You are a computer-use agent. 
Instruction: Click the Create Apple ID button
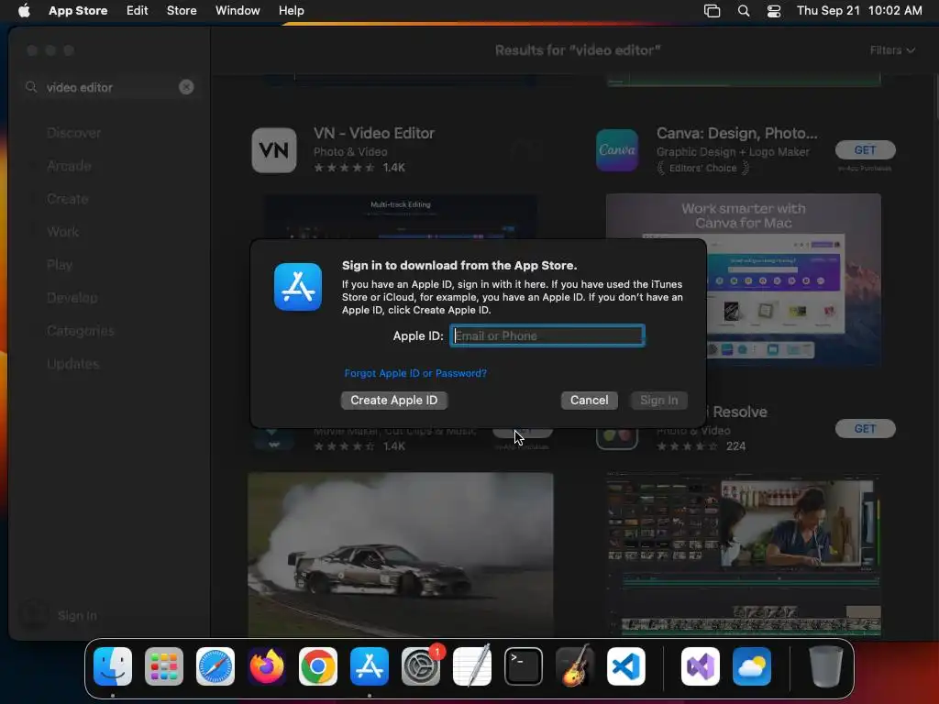(x=394, y=400)
